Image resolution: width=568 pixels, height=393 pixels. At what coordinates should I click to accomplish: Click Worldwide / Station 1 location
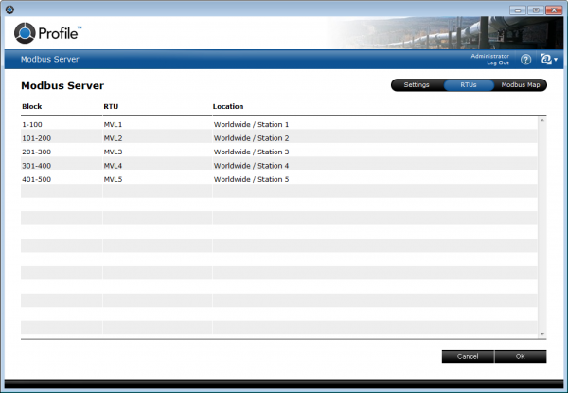[x=251, y=125]
